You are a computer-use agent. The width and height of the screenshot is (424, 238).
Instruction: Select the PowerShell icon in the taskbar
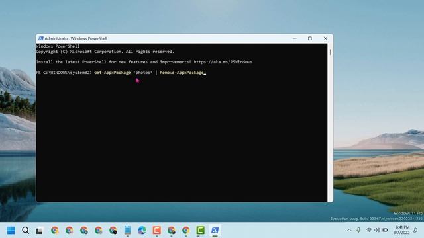215,231
